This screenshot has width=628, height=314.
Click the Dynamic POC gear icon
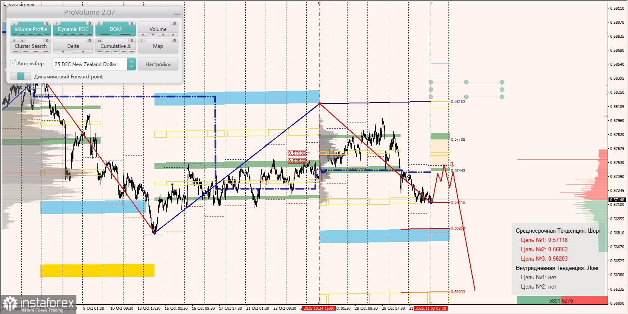(x=90, y=24)
